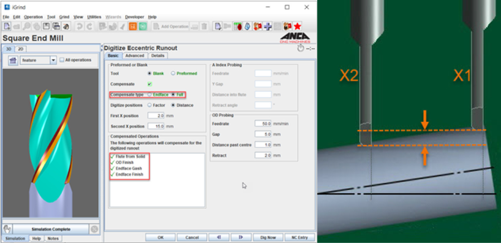
Task: Click the blue plus cross toolbar icon
Action: (268, 26)
